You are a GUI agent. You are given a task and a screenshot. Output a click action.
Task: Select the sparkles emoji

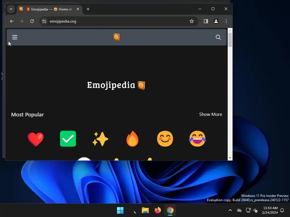[x=100, y=139]
